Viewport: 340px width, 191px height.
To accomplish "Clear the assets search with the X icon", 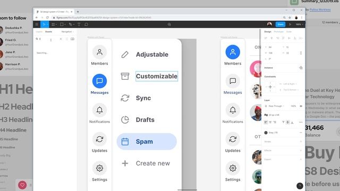I will click(x=61, y=39).
